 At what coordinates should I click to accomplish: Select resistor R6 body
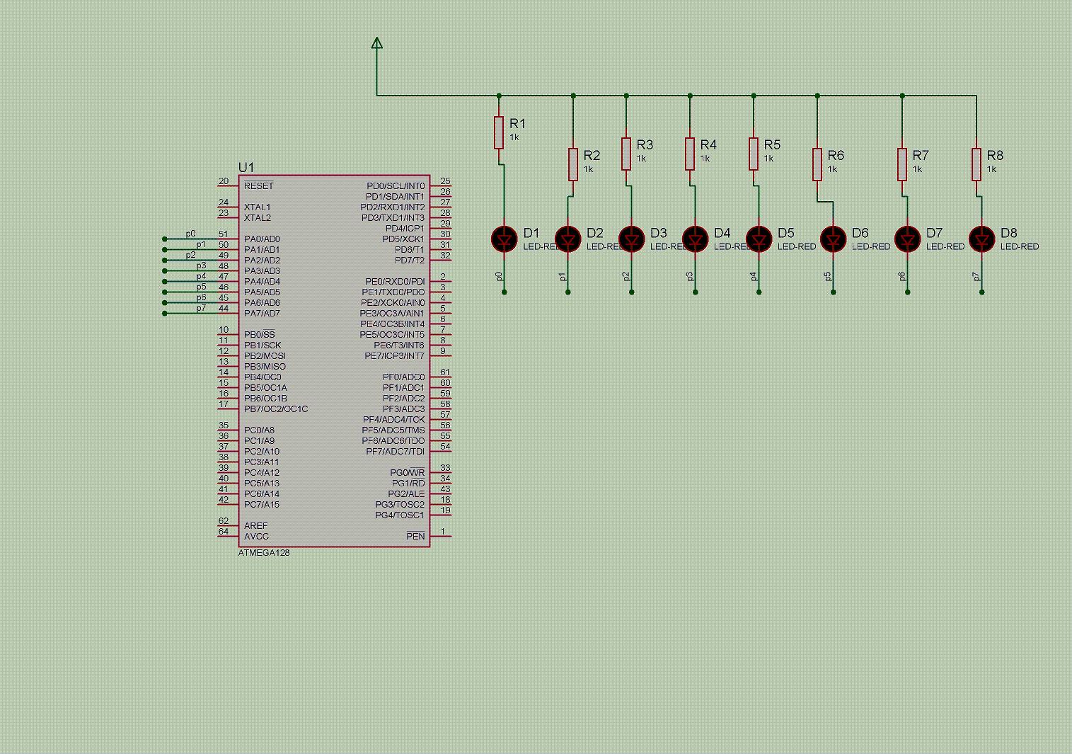pos(817,165)
